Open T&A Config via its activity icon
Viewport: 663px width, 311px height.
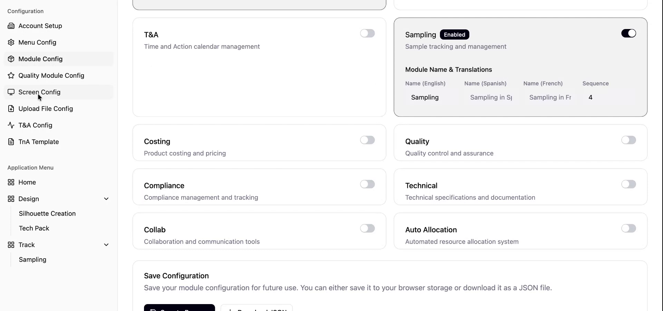(x=11, y=125)
